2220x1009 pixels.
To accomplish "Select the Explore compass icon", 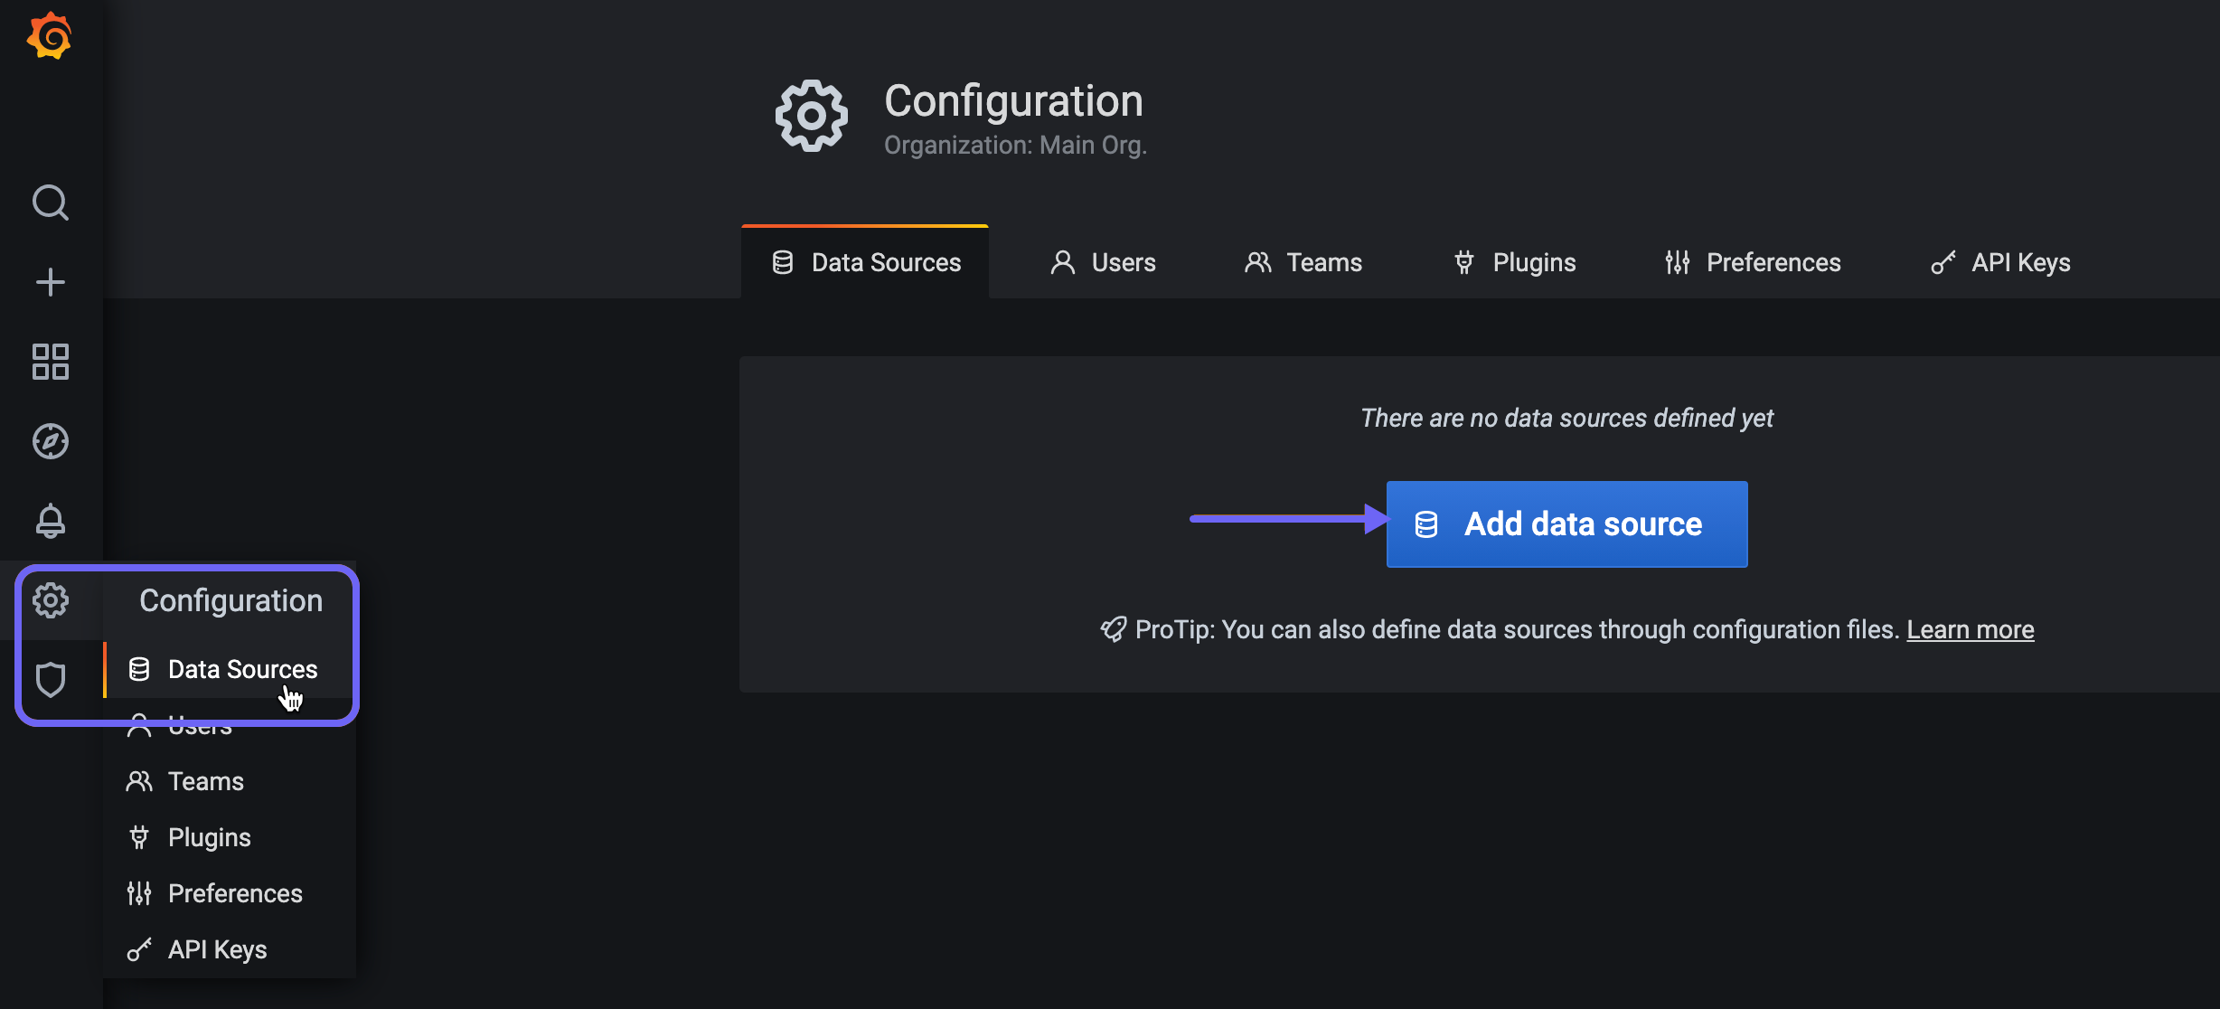I will click(51, 441).
